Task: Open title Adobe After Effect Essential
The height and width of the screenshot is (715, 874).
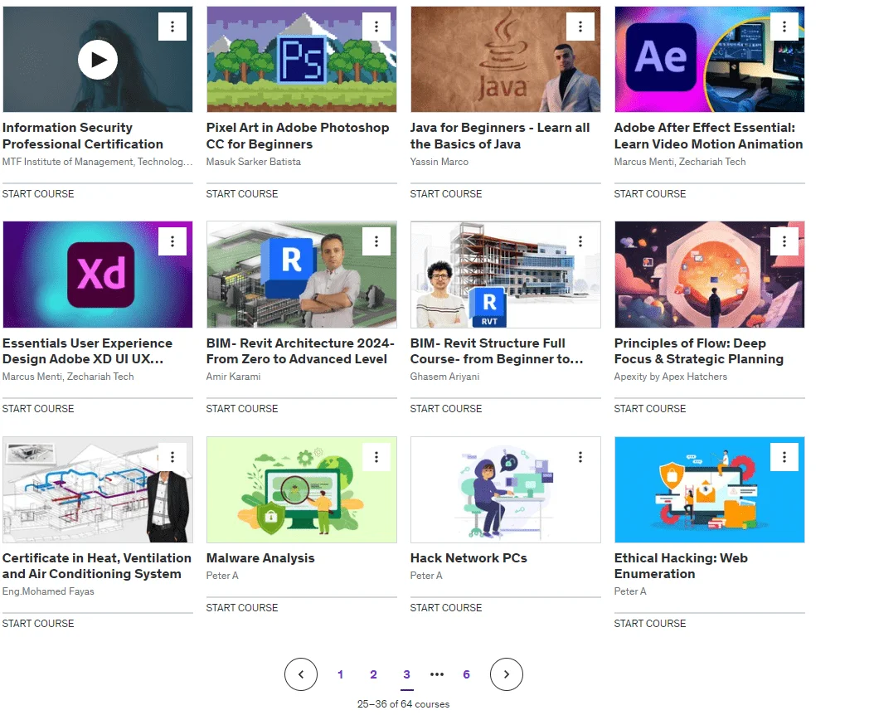Action: pyautogui.click(x=708, y=135)
